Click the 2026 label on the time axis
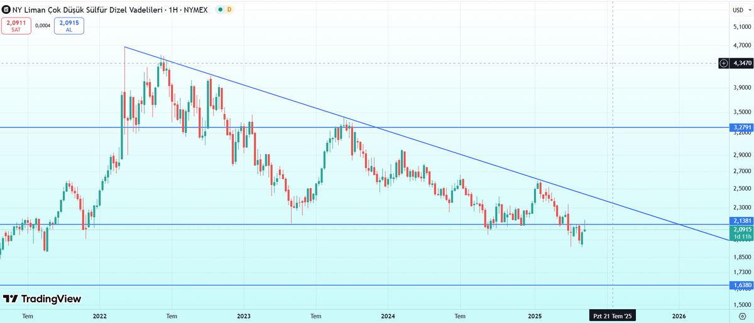The height and width of the screenshot is (323, 754). tap(679, 316)
